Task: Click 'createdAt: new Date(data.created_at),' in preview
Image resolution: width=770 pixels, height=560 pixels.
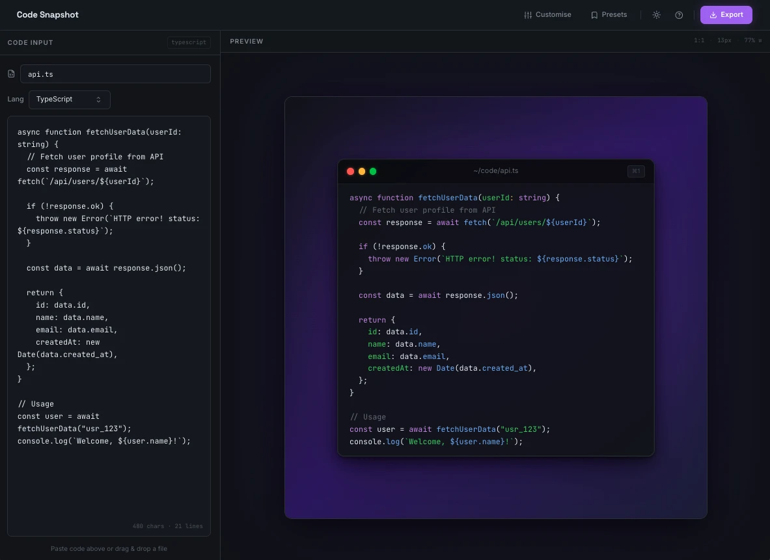Action: coord(452,368)
